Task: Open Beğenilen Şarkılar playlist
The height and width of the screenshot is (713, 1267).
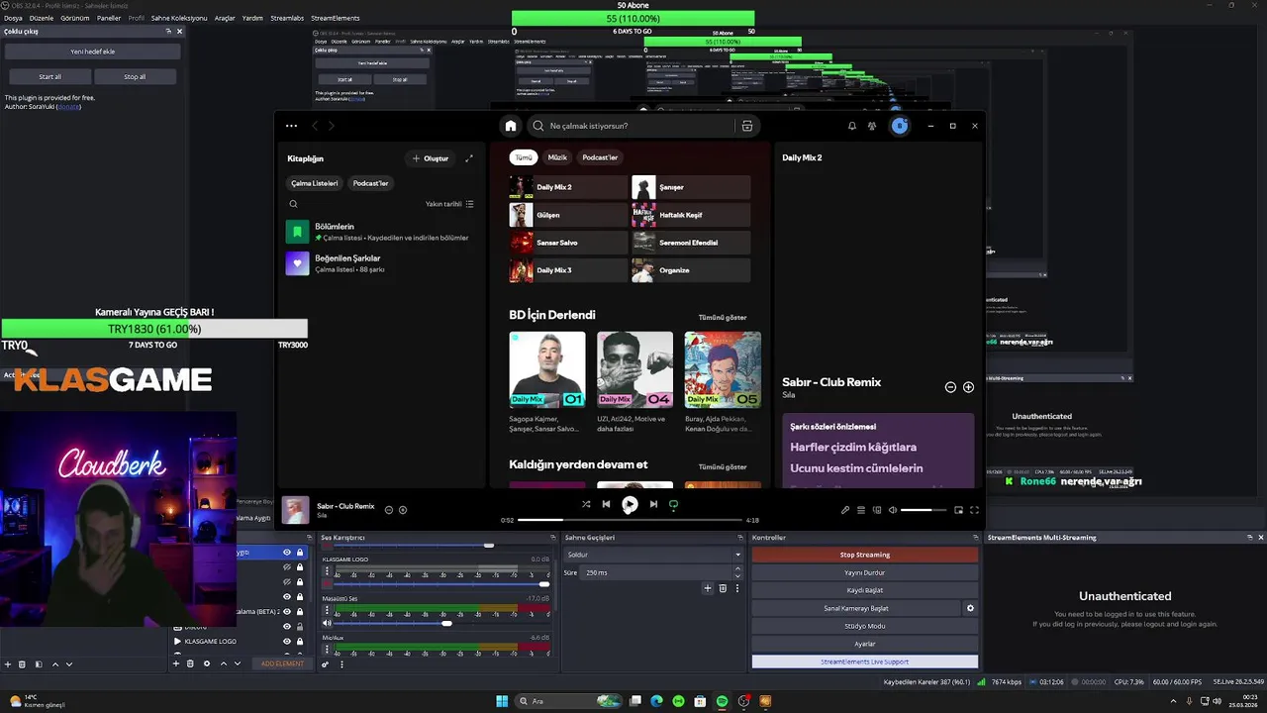Action: [x=381, y=263]
